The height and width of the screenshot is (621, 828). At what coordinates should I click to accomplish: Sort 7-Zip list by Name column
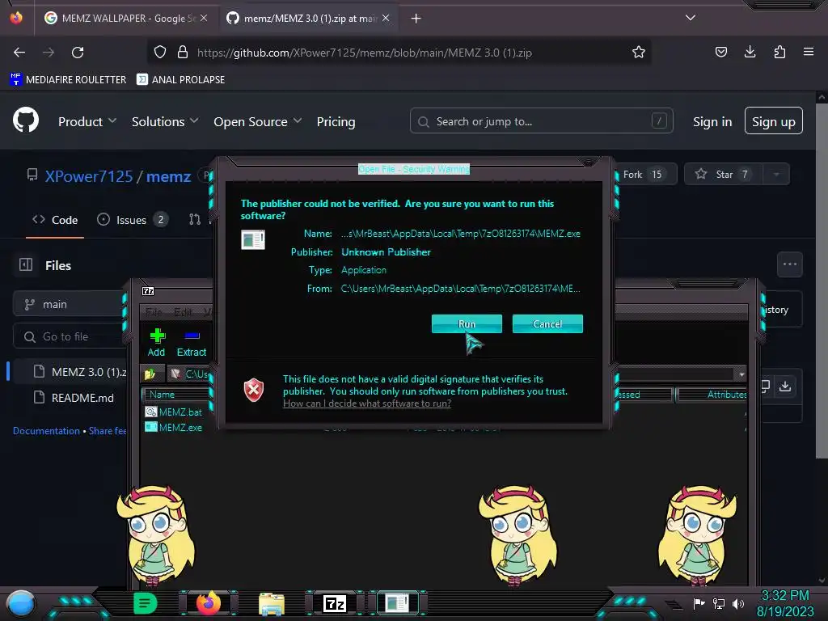pos(175,395)
